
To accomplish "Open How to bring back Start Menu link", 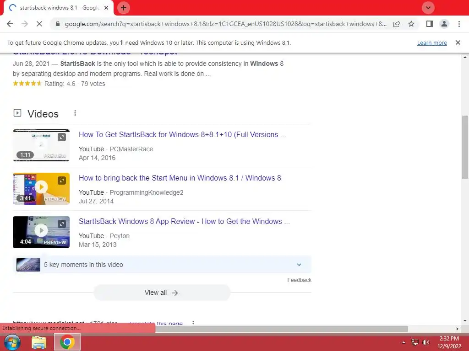I will [180, 178].
